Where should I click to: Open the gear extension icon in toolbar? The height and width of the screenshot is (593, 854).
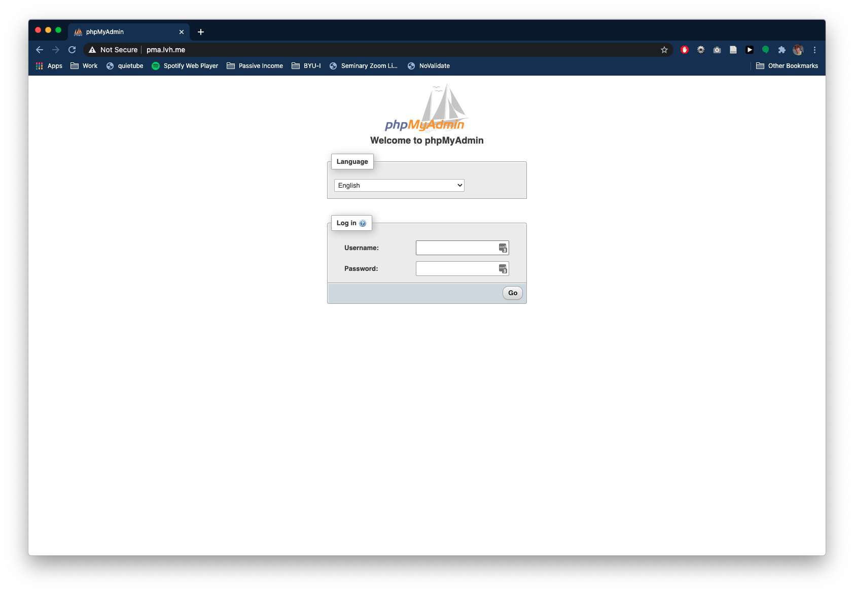pos(701,50)
